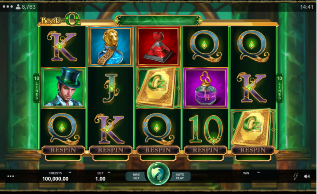Click the golden Oz book in center reel
This screenshot has width=317, height=194.
coord(158,88)
